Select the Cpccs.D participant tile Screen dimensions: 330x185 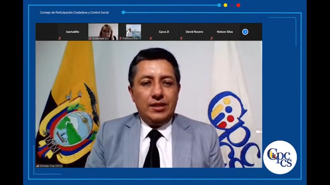(164, 32)
